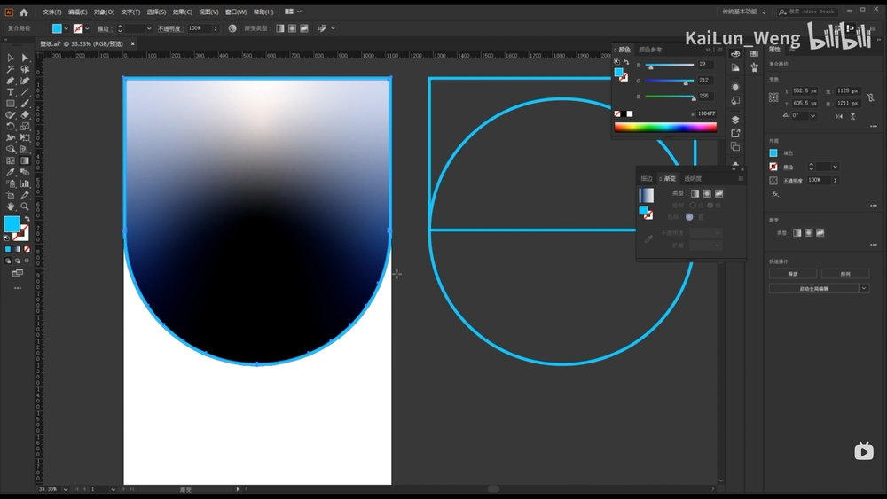Screen dimensions: 887x499
Task: Select 点 radio in gradient panel
Action: point(693,205)
